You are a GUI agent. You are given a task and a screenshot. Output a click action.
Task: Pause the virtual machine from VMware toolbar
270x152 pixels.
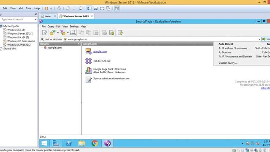46,8
